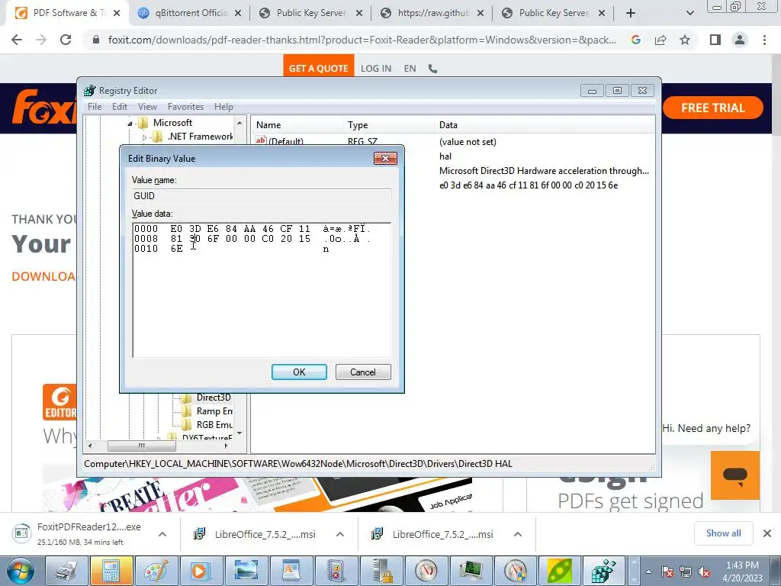Open the gauge with shield taskbar icon
Screen dimensions: 781x586
click(516, 571)
